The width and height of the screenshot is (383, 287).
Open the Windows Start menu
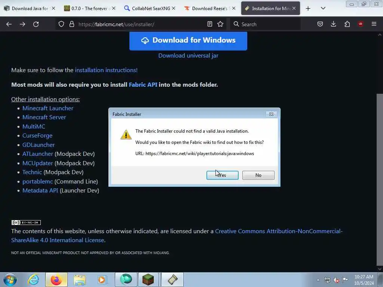point(10,280)
